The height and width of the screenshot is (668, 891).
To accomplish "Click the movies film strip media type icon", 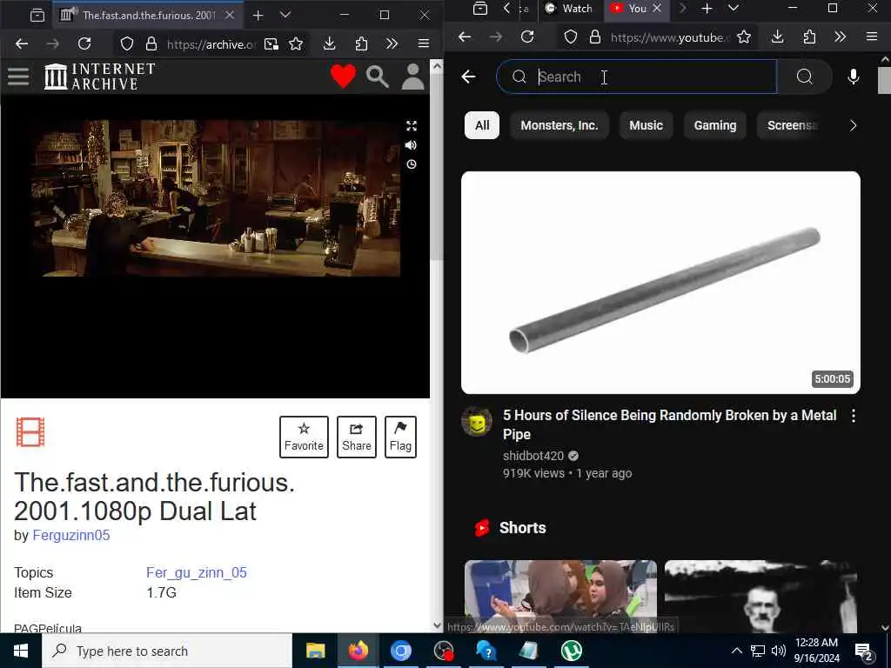I will [30, 432].
